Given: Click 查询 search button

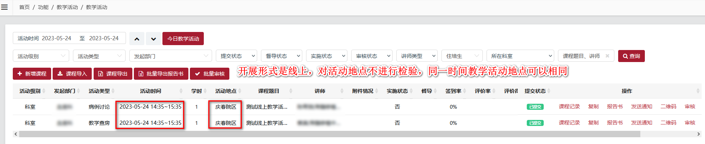Looking at the screenshot, I should click(631, 56).
